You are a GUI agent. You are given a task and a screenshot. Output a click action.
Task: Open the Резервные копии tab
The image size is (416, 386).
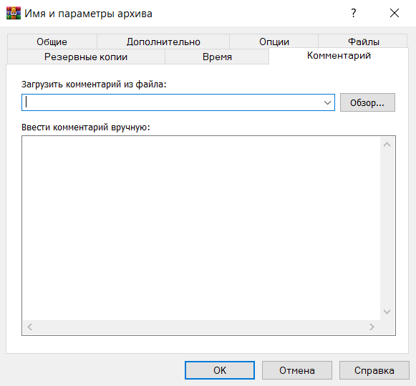coord(86,57)
